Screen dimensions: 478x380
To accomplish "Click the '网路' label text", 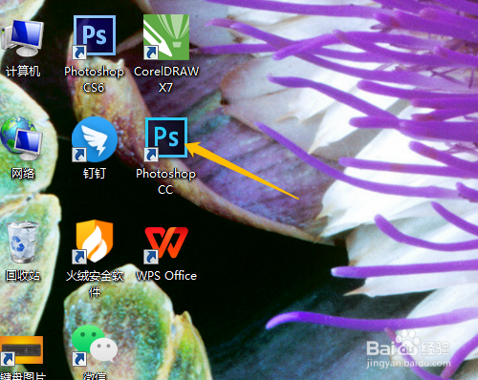I will 23,174.
